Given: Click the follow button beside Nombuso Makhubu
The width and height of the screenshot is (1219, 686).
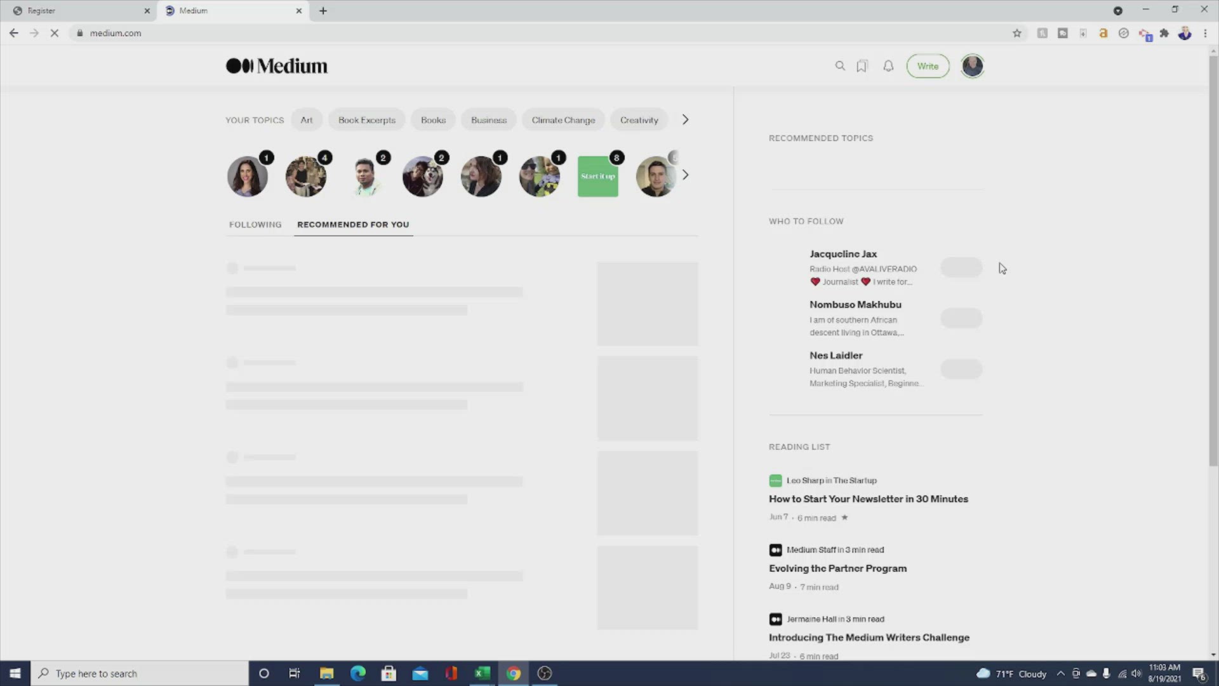Looking at the screenshot, I should [961, 318].
